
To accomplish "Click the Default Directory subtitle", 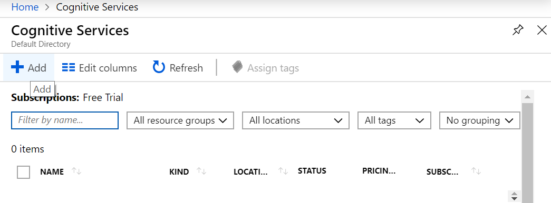I will (x=41, y=44).
